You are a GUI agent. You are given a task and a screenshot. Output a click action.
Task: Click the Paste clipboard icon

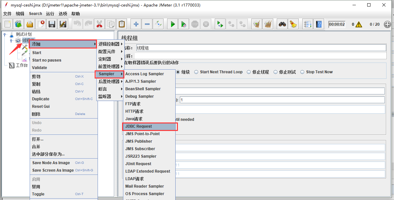(122, 24)
